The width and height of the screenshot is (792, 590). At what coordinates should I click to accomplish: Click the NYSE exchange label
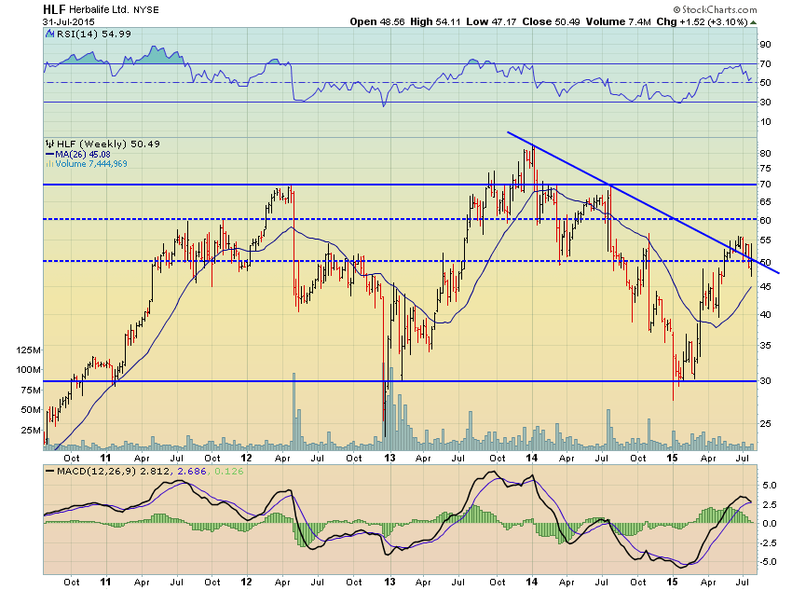(x=146, y=10)
